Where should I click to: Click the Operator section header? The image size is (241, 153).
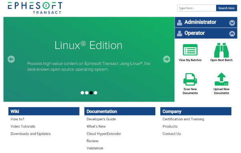[x=206, y=33]
